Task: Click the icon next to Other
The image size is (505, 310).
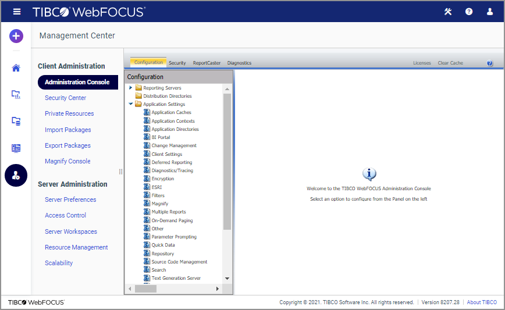Action: coord(147,228)
